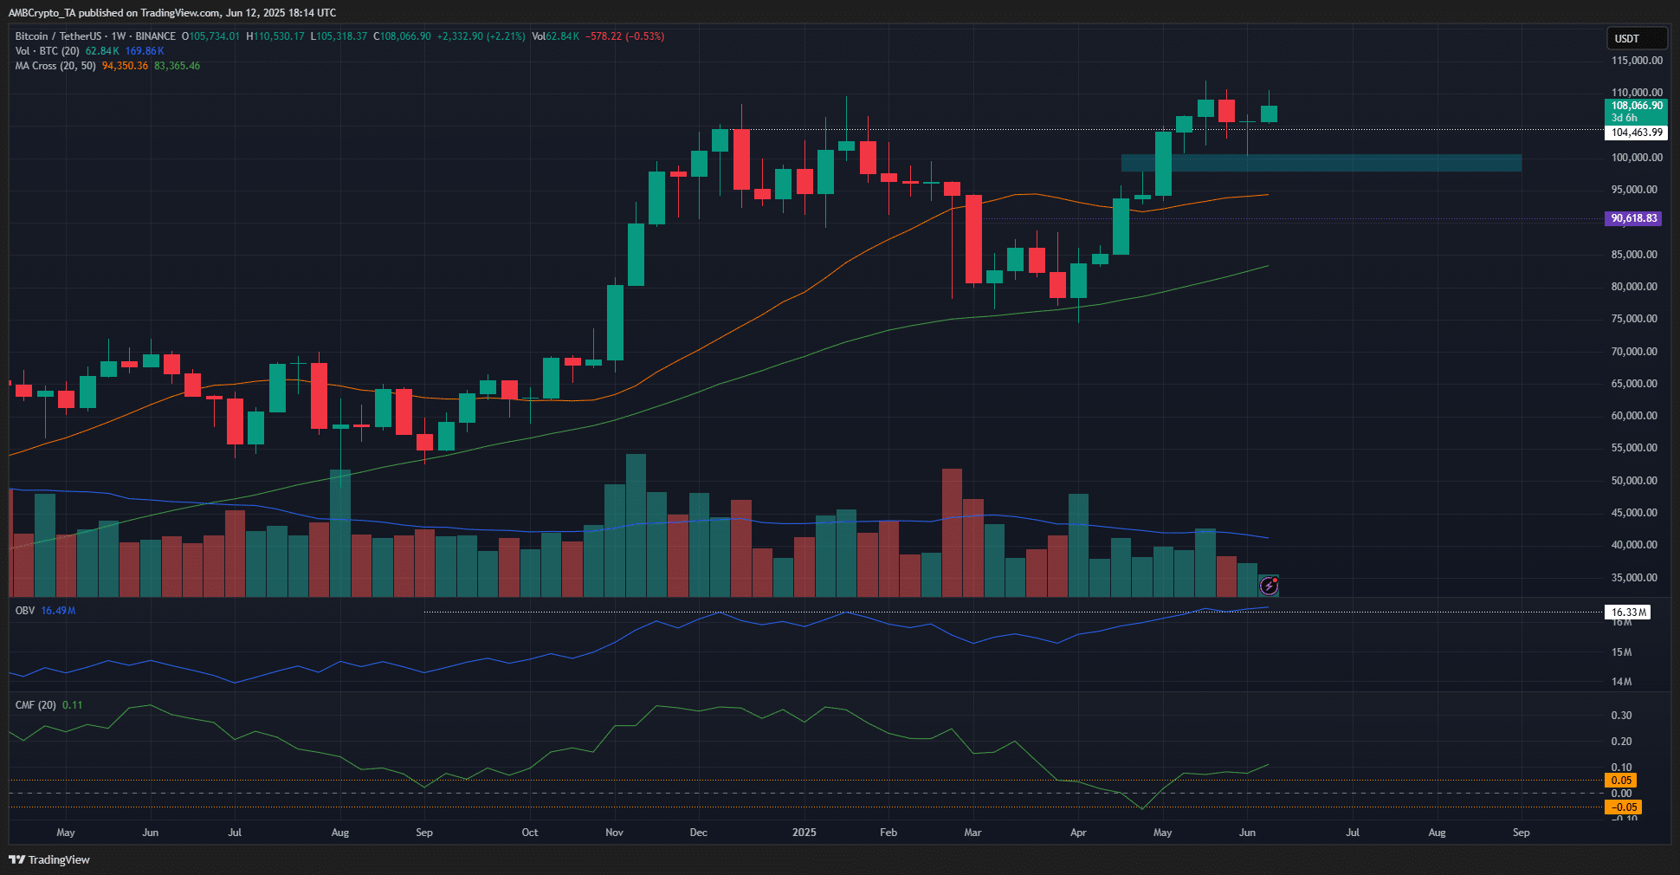The image size is (1680, 875).
Task: Select the CMF (20) indicator label
Action: point(36,705)
